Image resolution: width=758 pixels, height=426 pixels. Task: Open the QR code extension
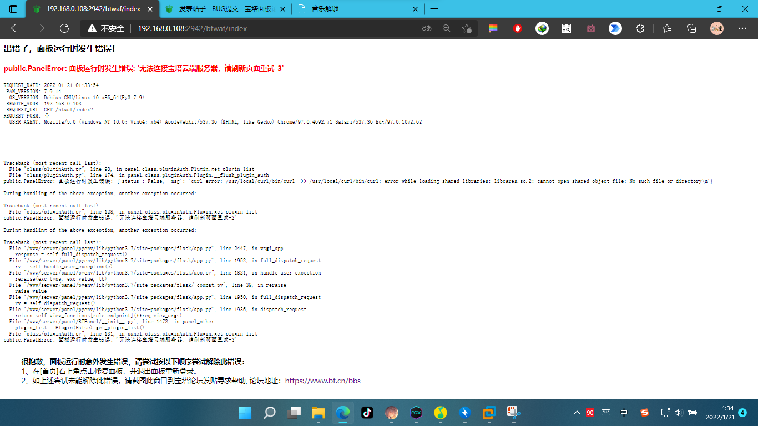click(567, 28)
